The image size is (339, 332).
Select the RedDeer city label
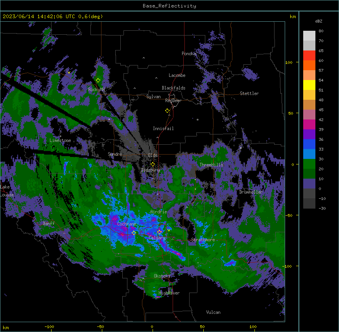[x=173, y=101]
